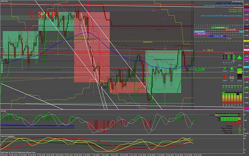Click the large red shaded session box
249x156 pixels.
coord(92,47)
